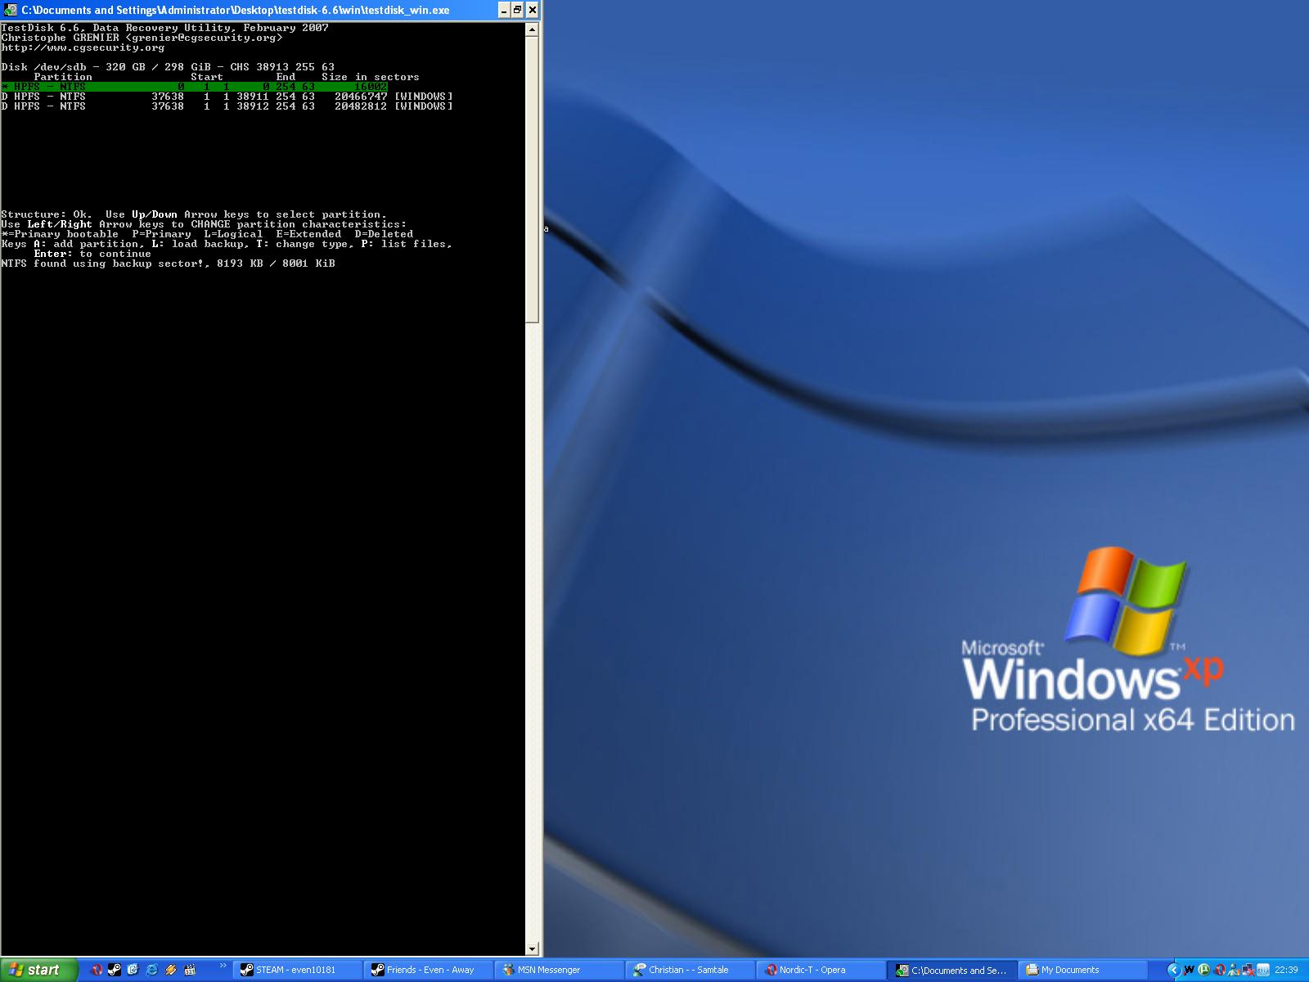Click the 'Structure: Ok.' message
1309x982 pixels.
coord(47,214)
